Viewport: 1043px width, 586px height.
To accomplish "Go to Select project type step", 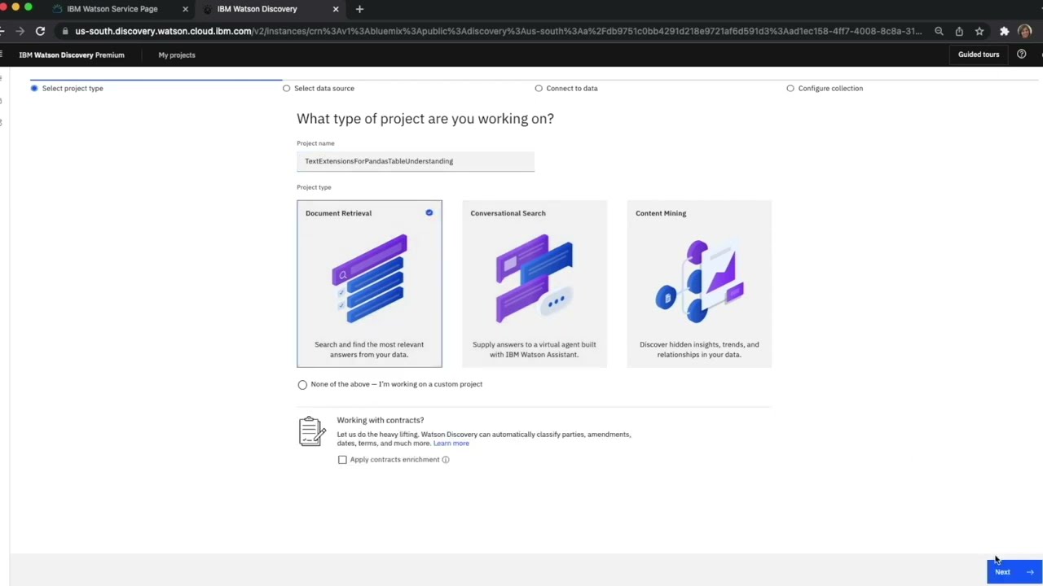I will click(x=67, y=88).
